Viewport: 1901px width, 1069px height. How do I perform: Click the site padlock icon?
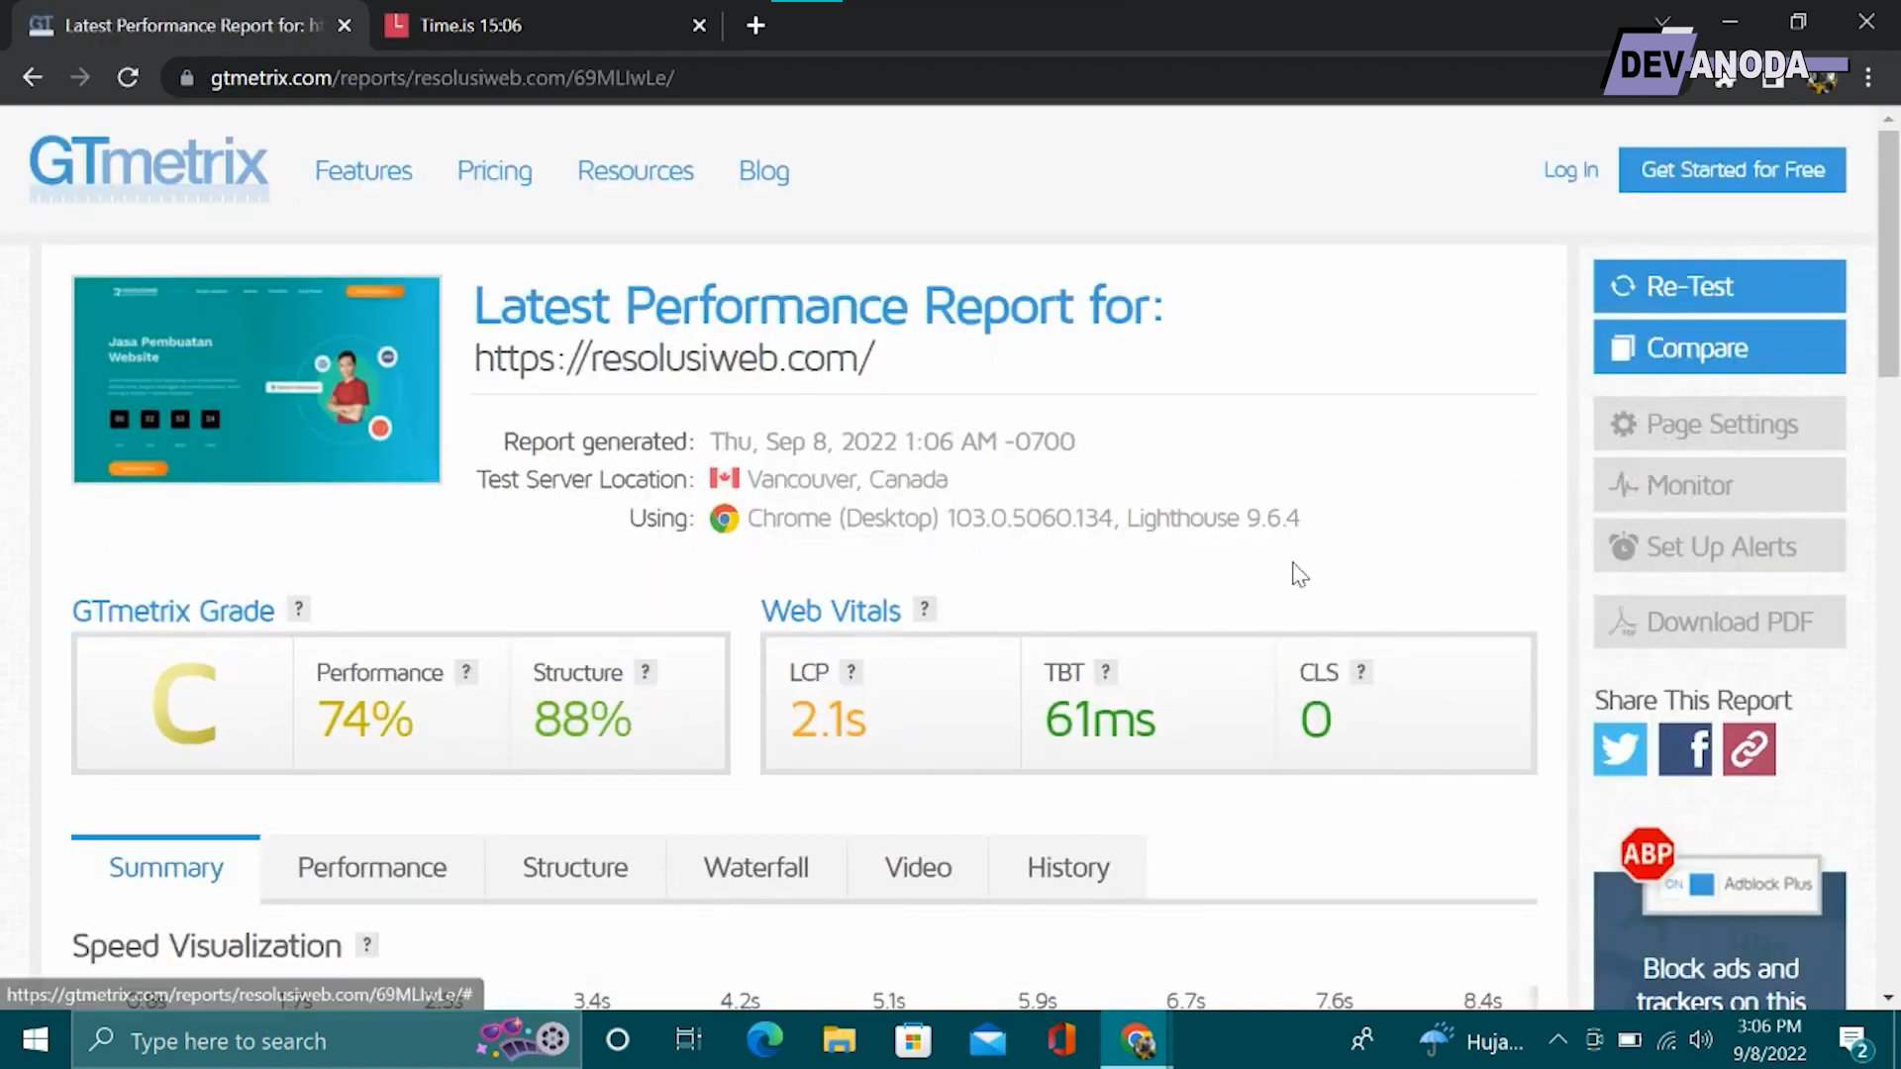(x=186, y=77)
